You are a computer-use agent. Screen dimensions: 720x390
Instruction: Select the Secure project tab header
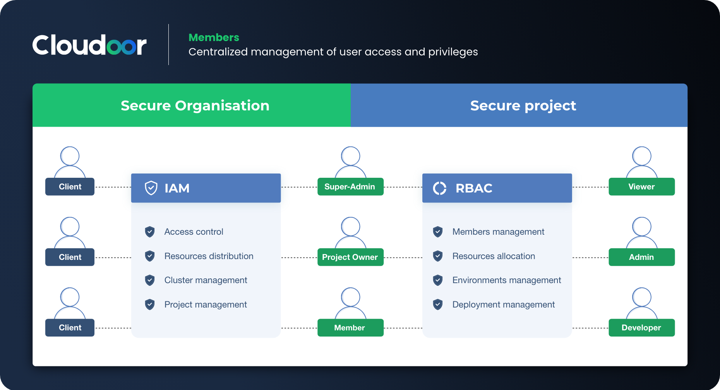tap(519, 105)
